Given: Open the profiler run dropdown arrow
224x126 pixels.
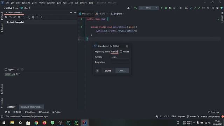Looking at the screenshot, I should [x=177, y=8].
